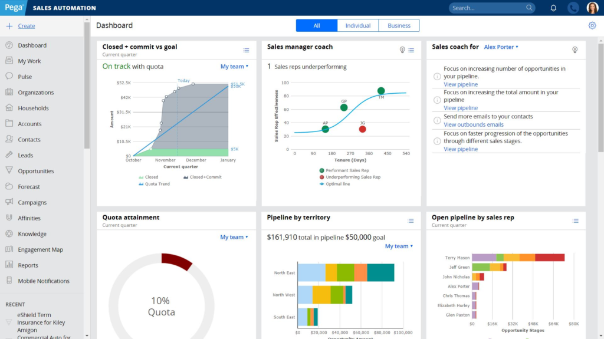This screenshot has width=604, height=339.
Task: Switch to the Business tab
Action: [399, 25]
